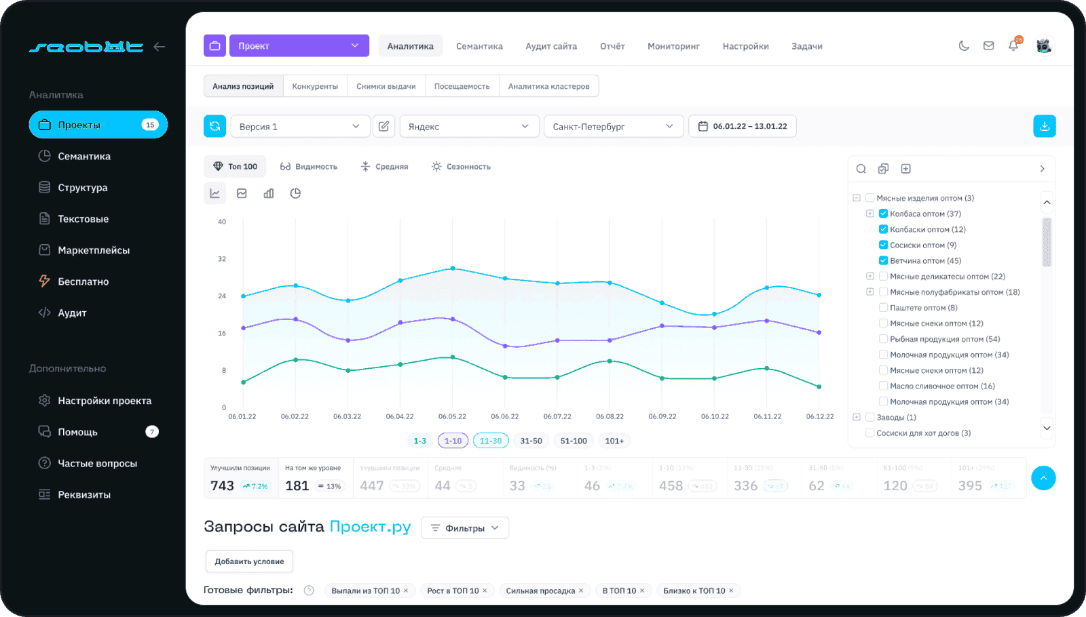Check the Заводы (1) checkbox
Screen dimensions: 1086x617
coord(869,417)
